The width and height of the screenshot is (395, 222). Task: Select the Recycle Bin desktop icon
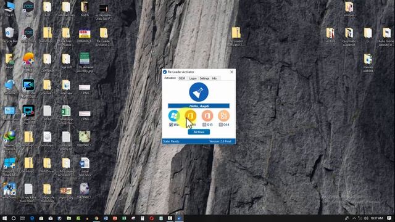[10, 35]
